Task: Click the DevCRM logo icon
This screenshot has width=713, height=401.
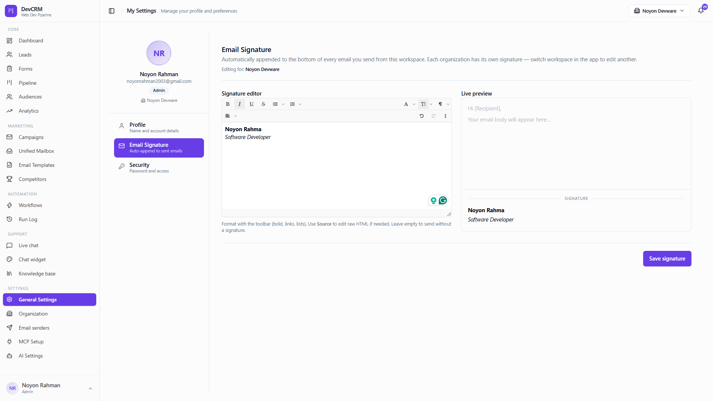Action: click(x=11, y=11)
